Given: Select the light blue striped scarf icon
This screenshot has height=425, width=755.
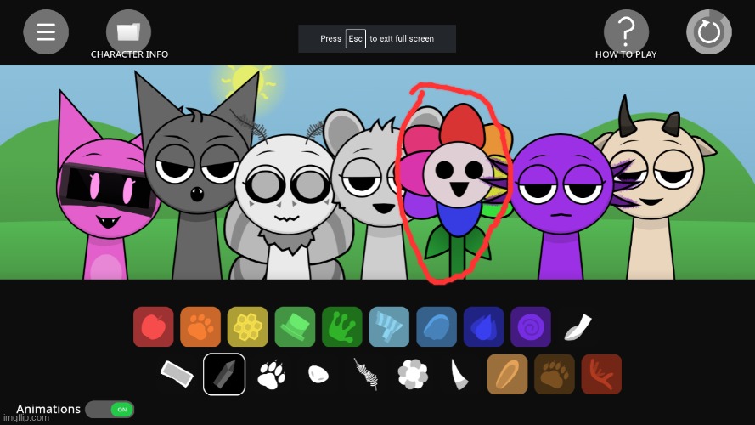Looking at the screenshot, I should point(389,326).
